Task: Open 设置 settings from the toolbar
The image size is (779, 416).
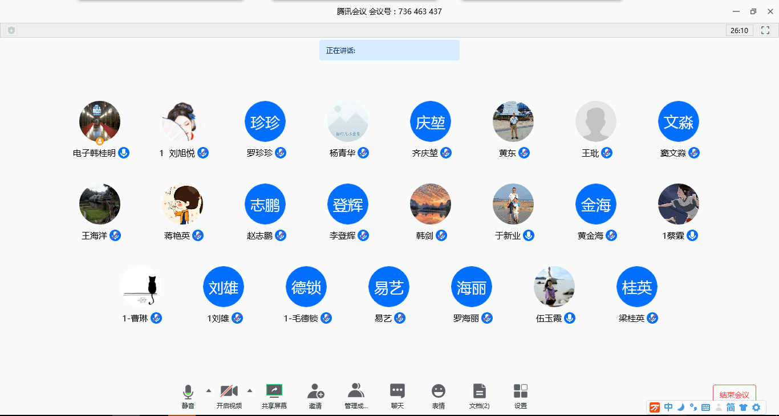Action: 520,391
